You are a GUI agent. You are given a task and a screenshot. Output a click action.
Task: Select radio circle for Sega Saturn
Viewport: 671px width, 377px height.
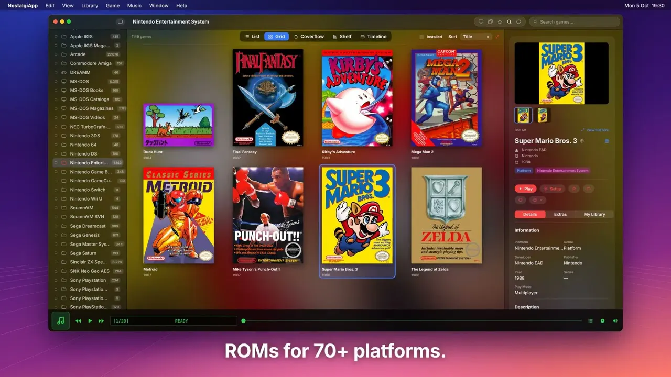click(x=56, y=253)
